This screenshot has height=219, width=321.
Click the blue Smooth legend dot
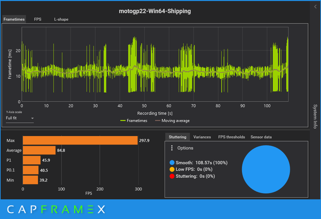coord(172,163)
